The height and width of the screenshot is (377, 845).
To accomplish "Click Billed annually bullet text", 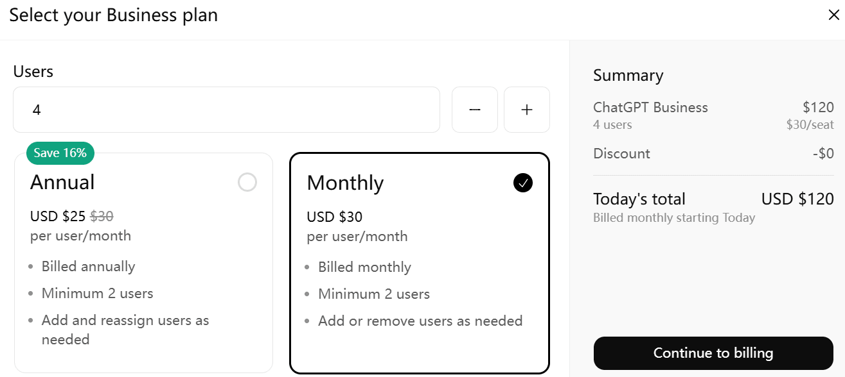I will (89, 267).
